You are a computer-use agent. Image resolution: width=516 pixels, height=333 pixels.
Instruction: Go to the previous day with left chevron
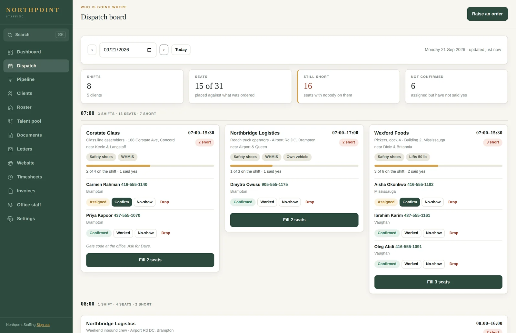point(92,50)
